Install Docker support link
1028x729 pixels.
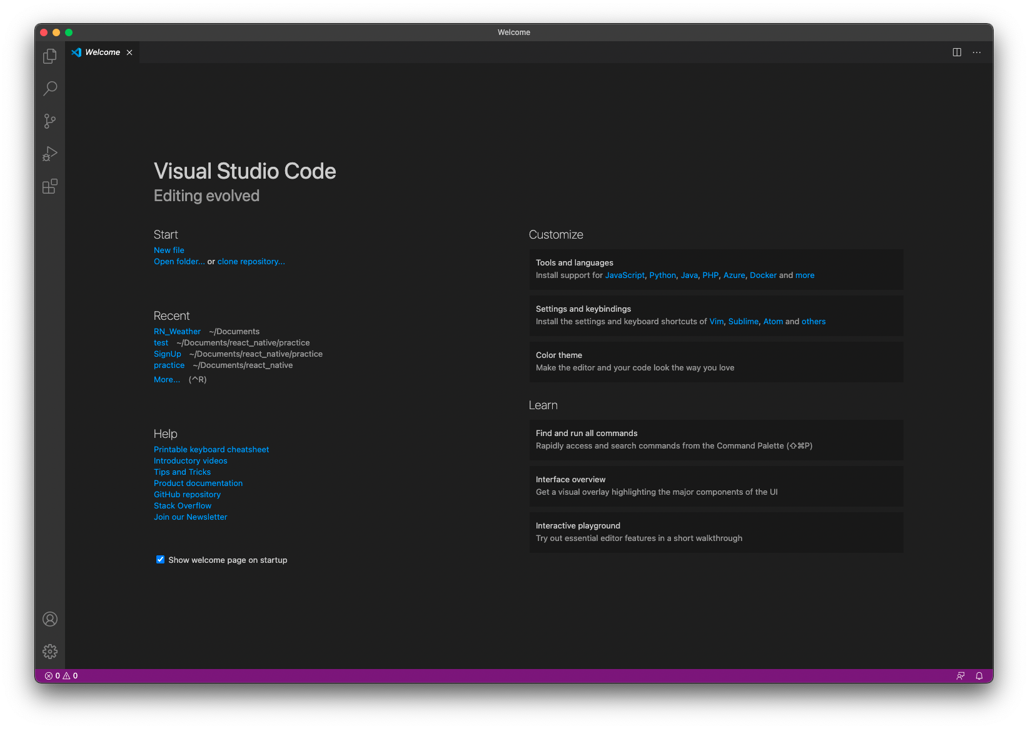763,275
